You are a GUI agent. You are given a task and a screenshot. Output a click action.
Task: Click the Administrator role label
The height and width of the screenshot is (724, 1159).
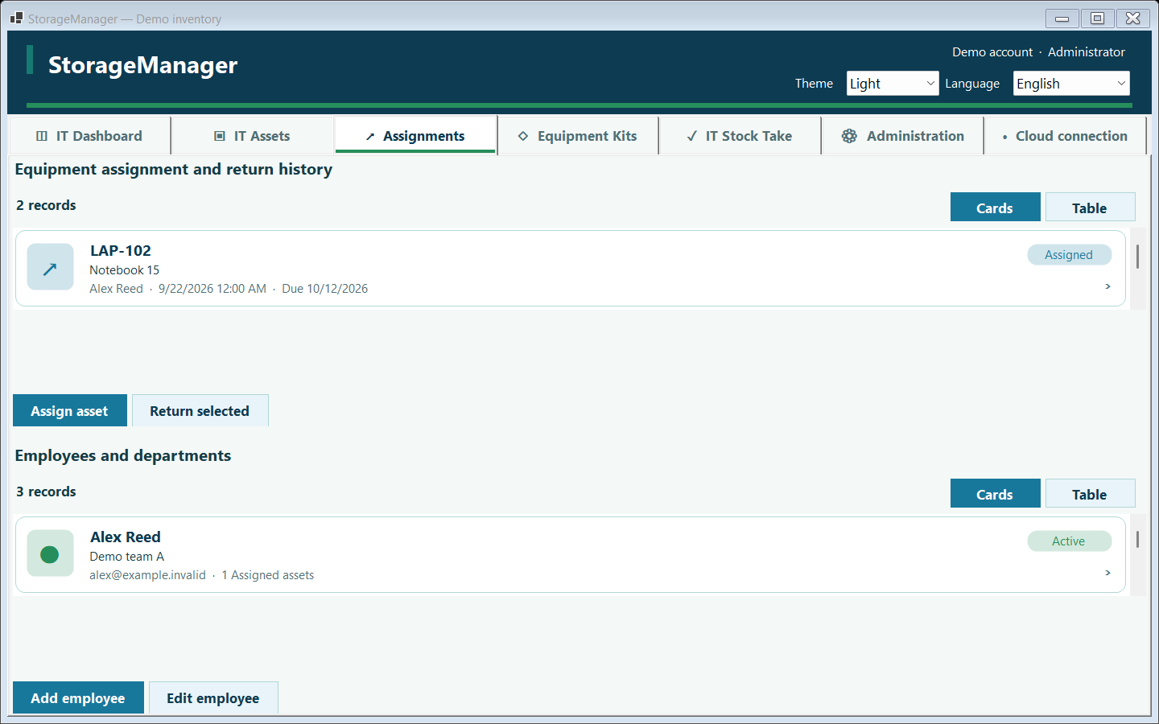1087,51
